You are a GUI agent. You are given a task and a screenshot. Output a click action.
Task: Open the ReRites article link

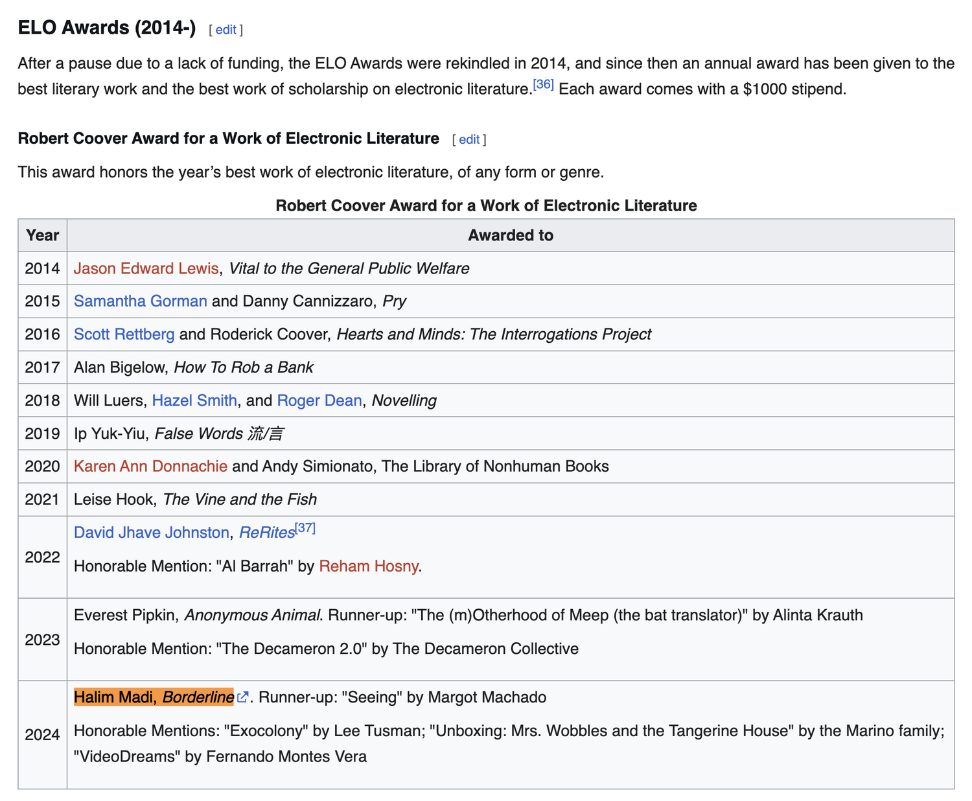coord(266,533)
